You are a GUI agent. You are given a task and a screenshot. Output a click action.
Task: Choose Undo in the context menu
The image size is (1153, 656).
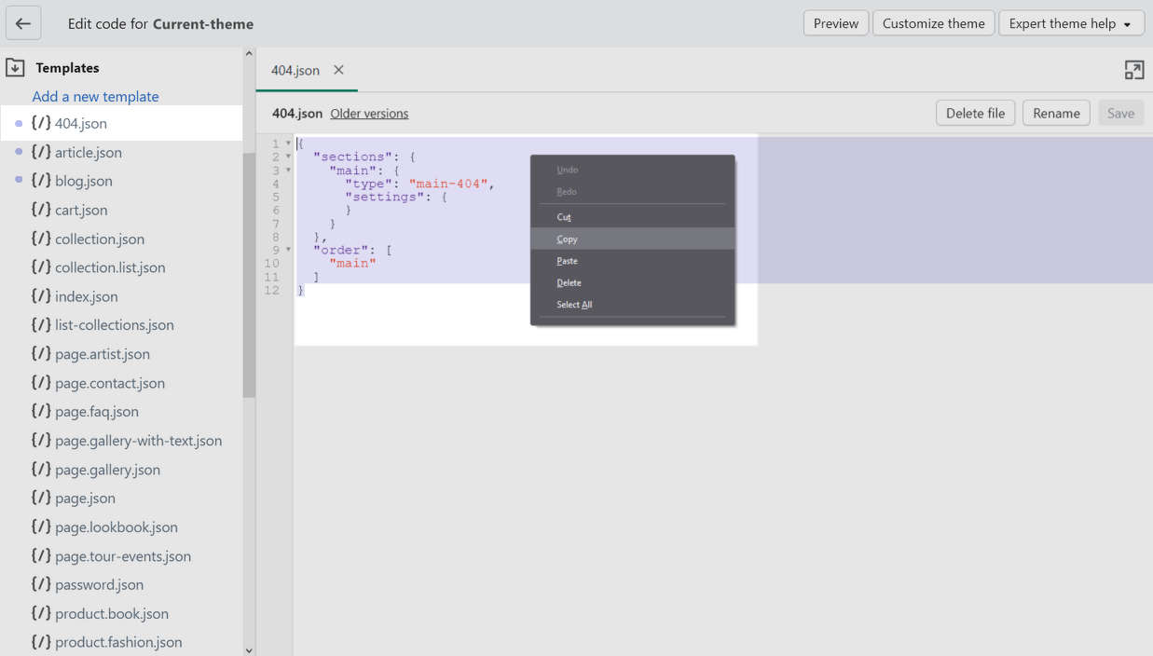633,170
